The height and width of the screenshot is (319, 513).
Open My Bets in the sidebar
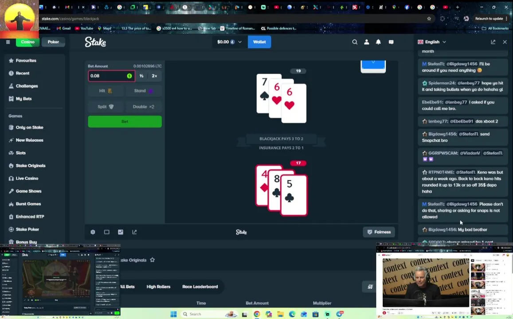pos(34,99)
